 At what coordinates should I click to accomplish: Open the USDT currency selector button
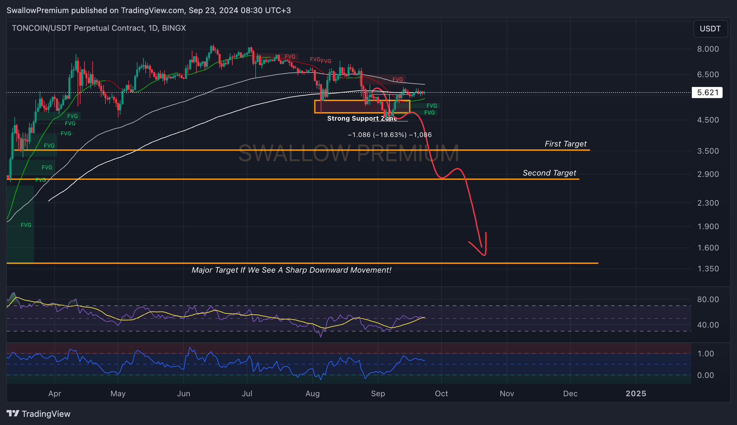[710, 29]
